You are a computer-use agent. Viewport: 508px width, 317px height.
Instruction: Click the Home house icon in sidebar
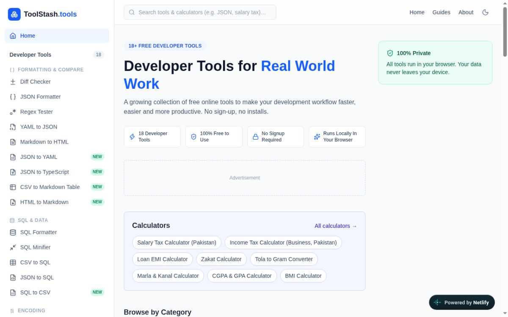click(x=13, y=36)
